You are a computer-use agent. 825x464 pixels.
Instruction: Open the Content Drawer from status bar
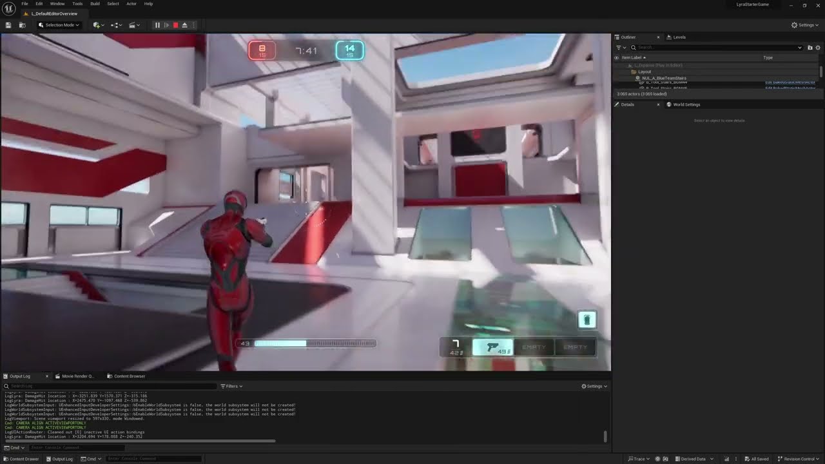point(21,459)
